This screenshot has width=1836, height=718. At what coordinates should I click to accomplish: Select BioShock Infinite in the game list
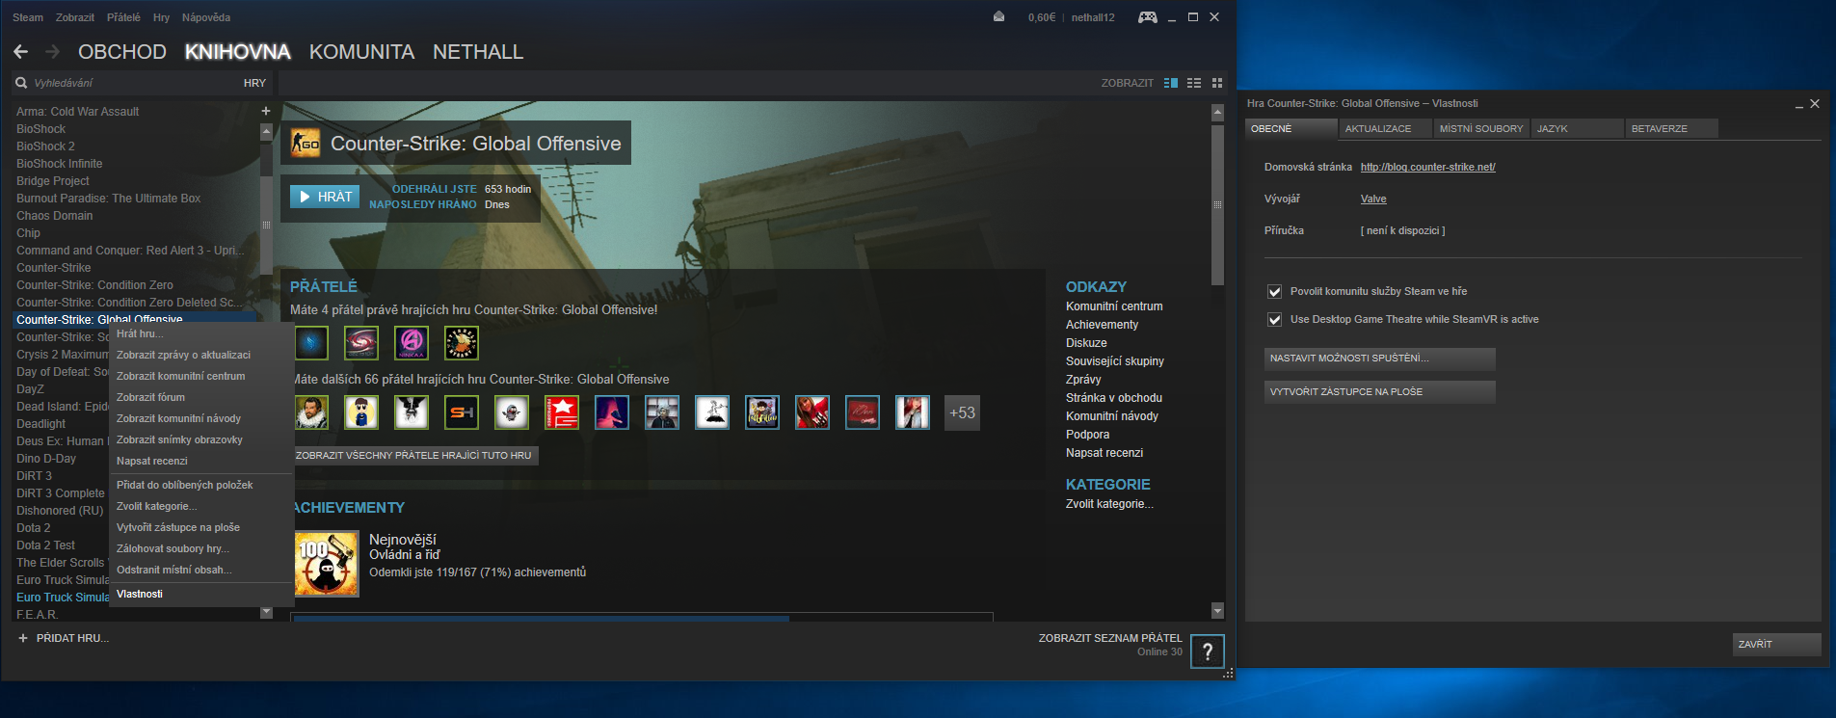pos(60,164)
